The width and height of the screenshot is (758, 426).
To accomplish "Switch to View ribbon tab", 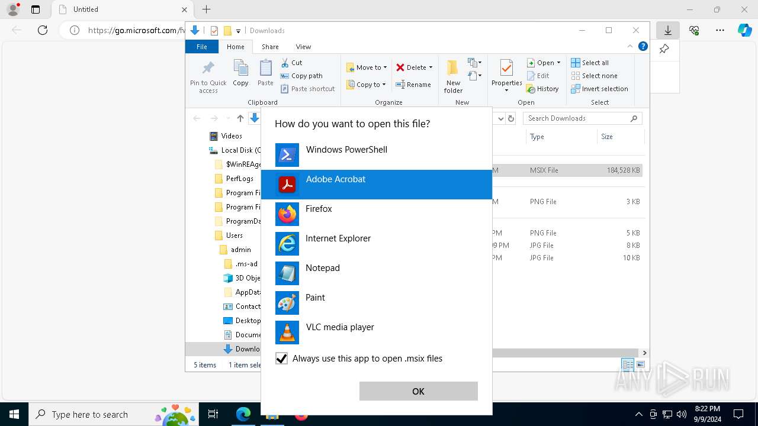I will tap(303, 47).
